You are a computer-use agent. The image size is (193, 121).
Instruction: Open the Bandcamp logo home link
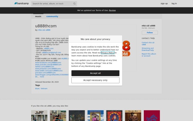tap(22, 4)
